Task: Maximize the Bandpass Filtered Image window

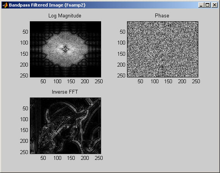Action: (x=208, y=5)
